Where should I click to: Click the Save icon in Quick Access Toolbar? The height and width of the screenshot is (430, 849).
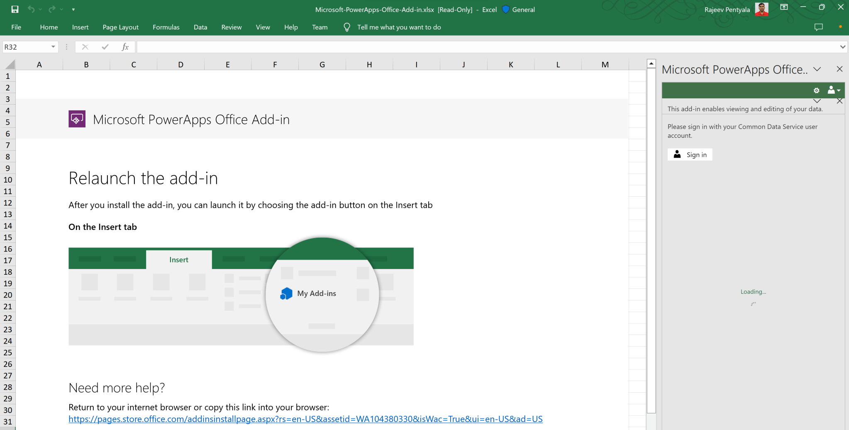(15, 9)
